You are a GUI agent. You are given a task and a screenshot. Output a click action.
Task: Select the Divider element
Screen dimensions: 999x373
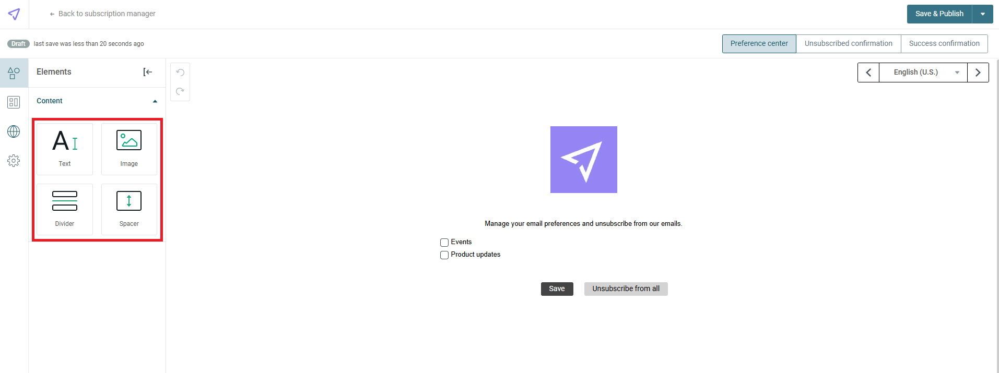tap(65, 209)
